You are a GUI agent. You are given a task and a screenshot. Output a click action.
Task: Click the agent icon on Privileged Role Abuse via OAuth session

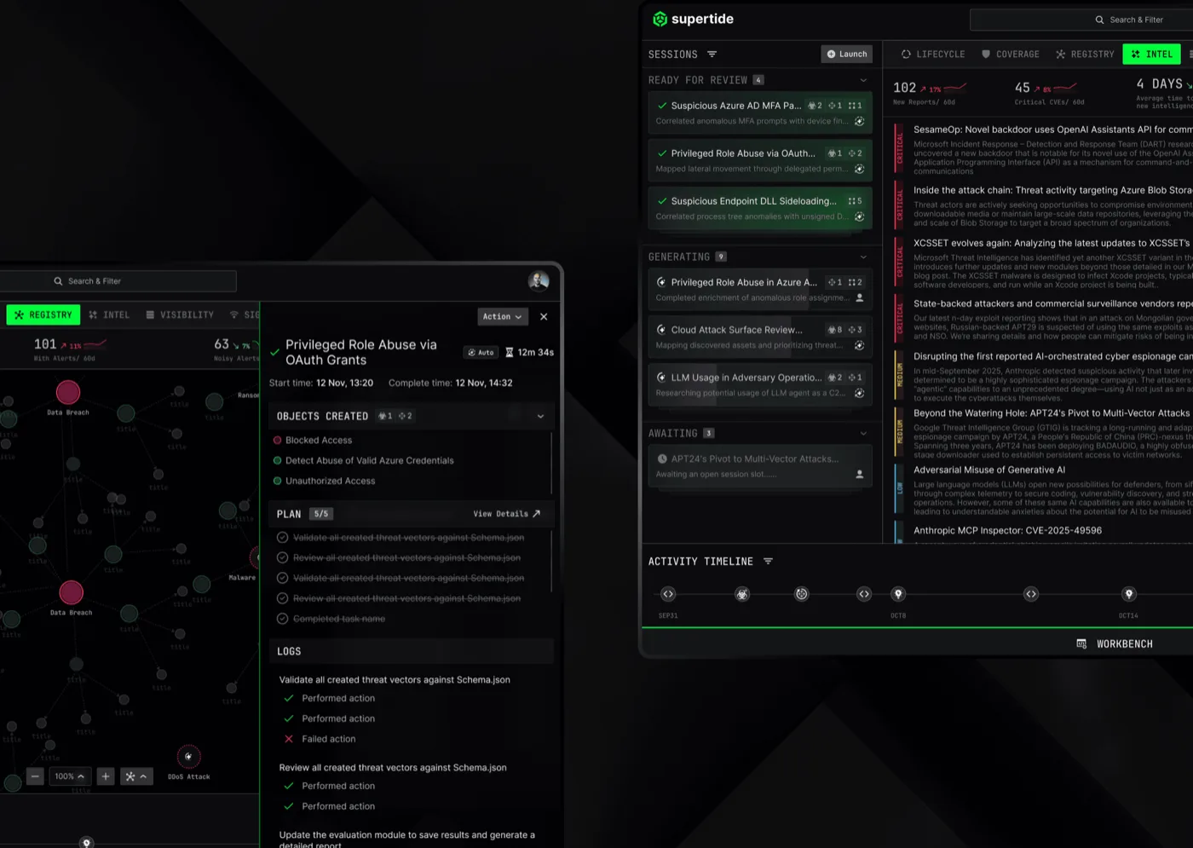pos(859,169)
